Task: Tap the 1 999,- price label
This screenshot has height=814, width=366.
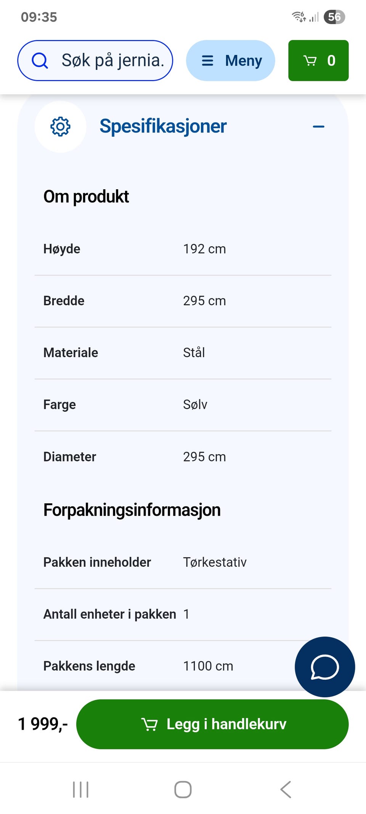Action: tap(43, 724)
